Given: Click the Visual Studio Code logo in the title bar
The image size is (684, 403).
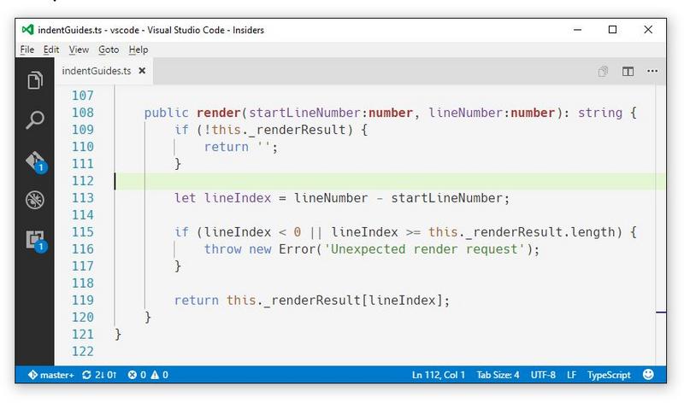Looking at the screenshot, I should [27, 30].
